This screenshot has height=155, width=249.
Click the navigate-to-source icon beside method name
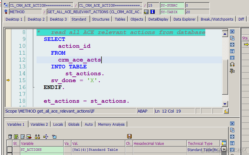pyautogui.click(x=146, y=12)
